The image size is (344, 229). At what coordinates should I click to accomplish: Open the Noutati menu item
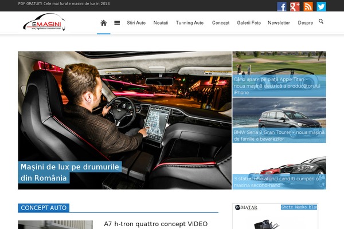pyautogui.click(x=161, y=23)
